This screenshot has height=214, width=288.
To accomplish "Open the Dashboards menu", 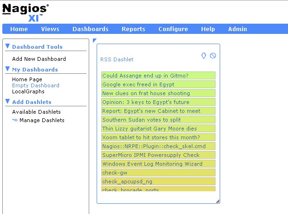I will pyautogui.click(x=91, y=29).
